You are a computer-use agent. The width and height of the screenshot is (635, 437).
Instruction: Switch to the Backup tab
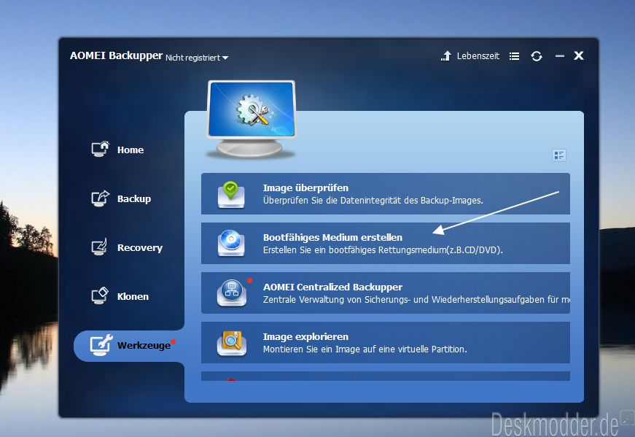[x=121, y=198]
